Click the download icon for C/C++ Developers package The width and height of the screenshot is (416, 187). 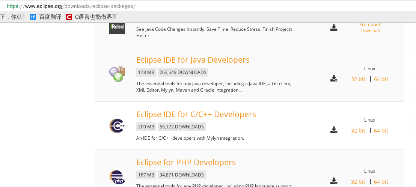click(334, 130)
